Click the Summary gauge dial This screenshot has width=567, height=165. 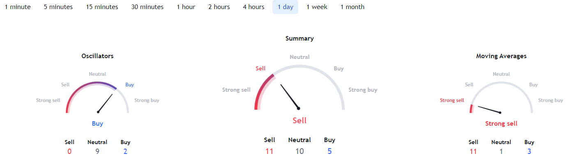[300, 87]
